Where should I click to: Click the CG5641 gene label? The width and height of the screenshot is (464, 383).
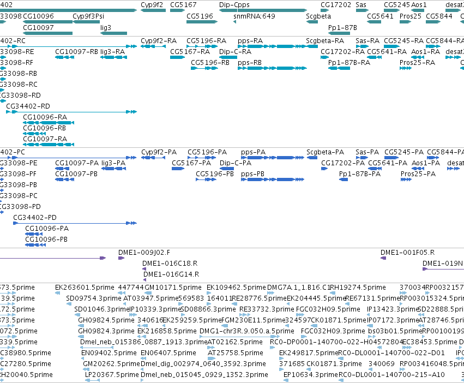click(x=380, y=16)
